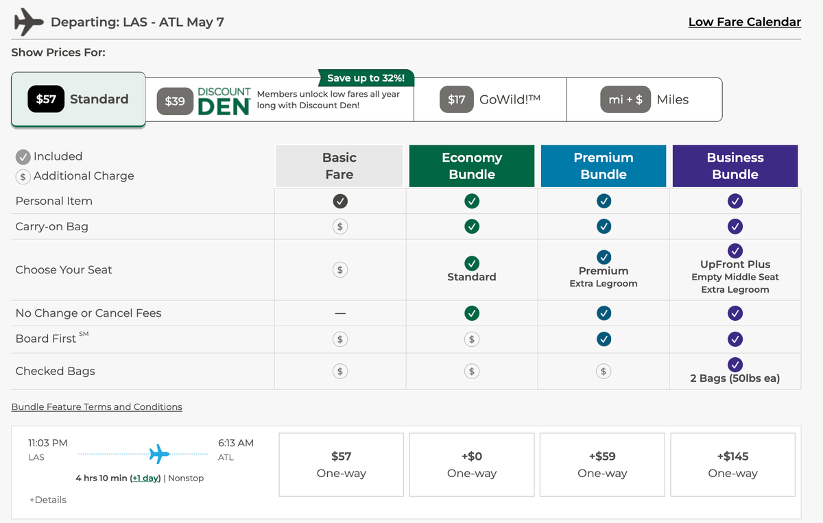Click the 'Personal Item' row label
Viewport: 823px width, 523px height.
pyautogui.click(x=54, y=201)
